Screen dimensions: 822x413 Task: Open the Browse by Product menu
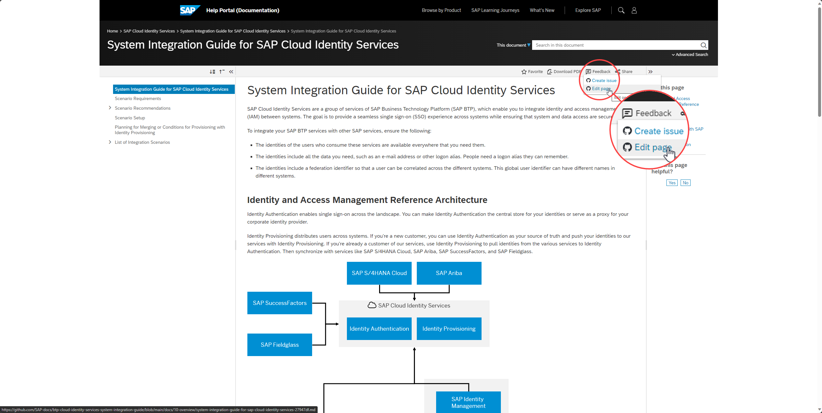[441, 10]
